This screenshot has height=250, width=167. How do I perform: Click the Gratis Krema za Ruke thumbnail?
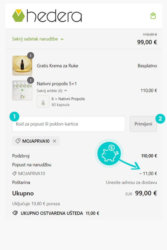pyautogui.click(x=22, y=66)
